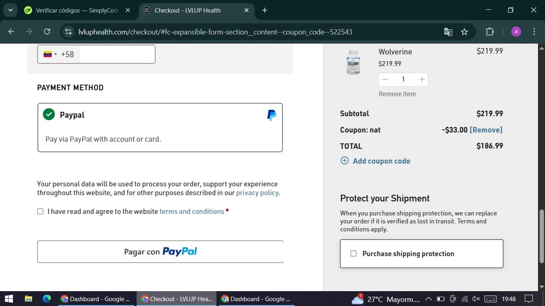Launch Microsoft Edge from taskbar

47,299
